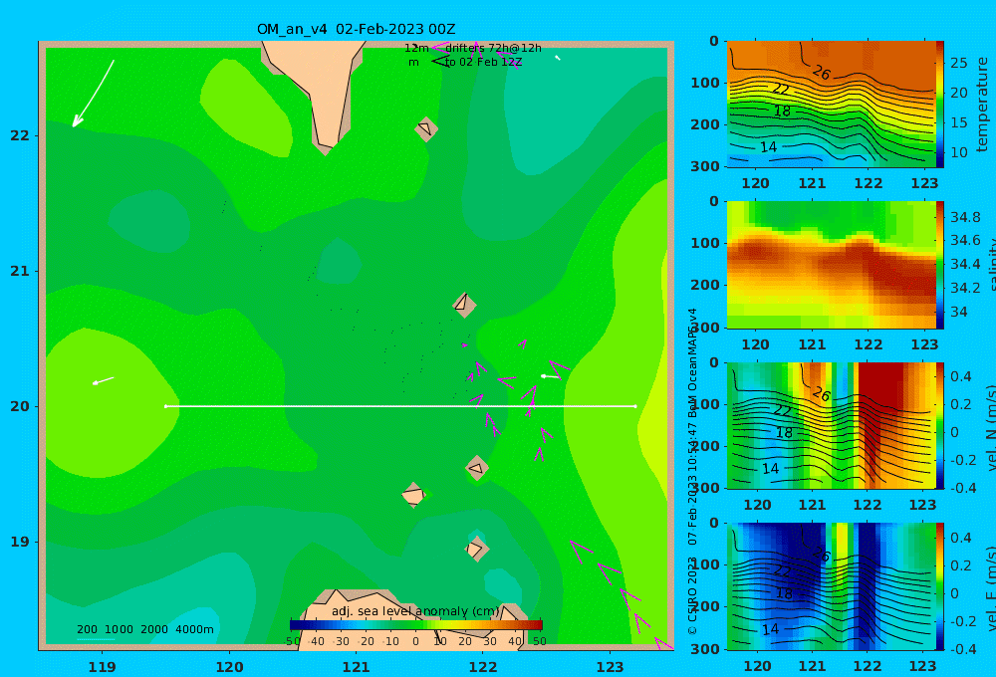This screenshot has width=996, height=677.
Task: Click the salinity colorbar
Action: click(939, 265)
